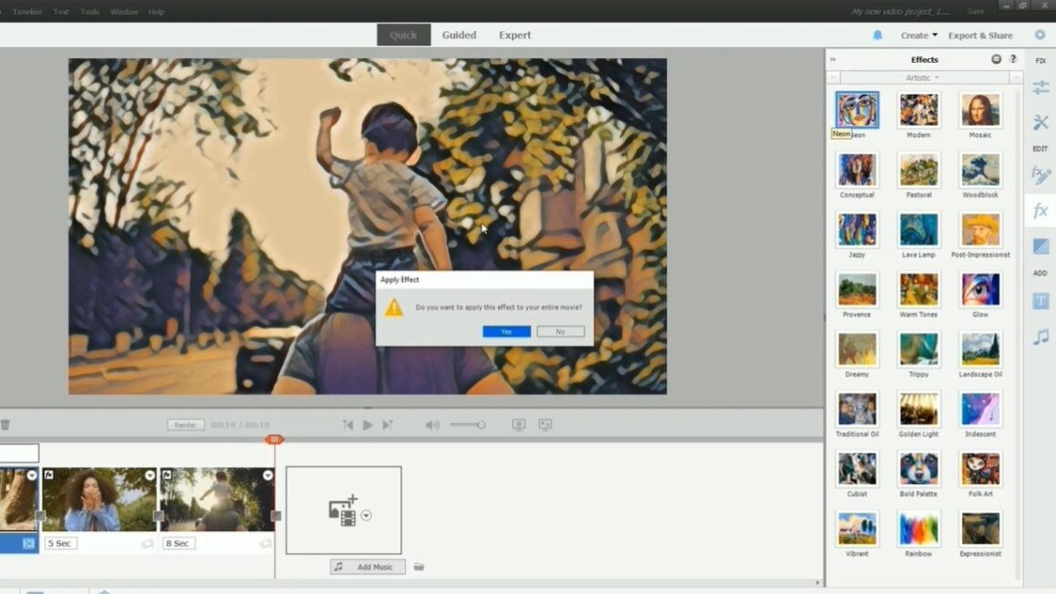Open the Music note sidebar icon
Image resolution: width=1056 pixels, height=594 pixels.
pos(1041,337)
